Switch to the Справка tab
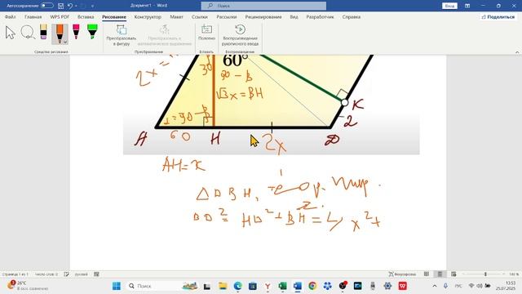Image resolution: width=522 pixels, height=294 pixels. [x=352, y=16]
